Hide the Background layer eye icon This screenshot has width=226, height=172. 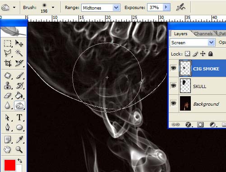tap(173, 103)
